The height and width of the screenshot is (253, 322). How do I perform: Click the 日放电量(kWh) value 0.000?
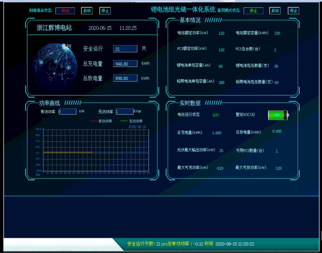[277, 131]
